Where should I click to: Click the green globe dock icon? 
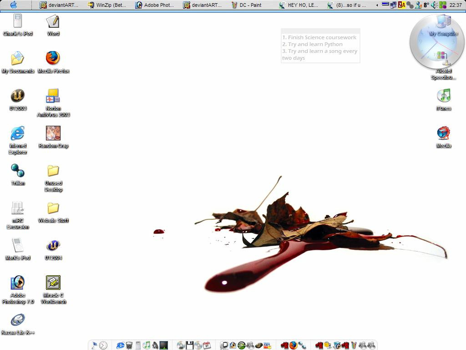pyautogui.click(x=241, y=345)
